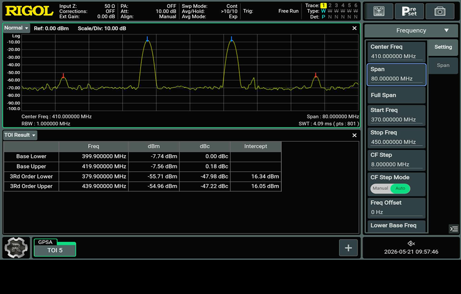Screen dimensions: 461x294
Task: Open the window view layout icon
Action: coord(379,11)
